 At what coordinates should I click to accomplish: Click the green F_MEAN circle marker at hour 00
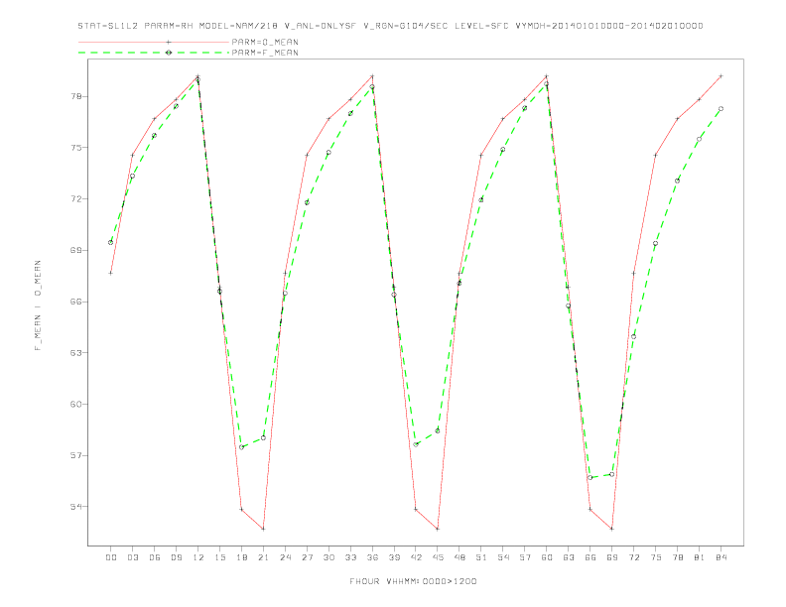pos(111,242)
